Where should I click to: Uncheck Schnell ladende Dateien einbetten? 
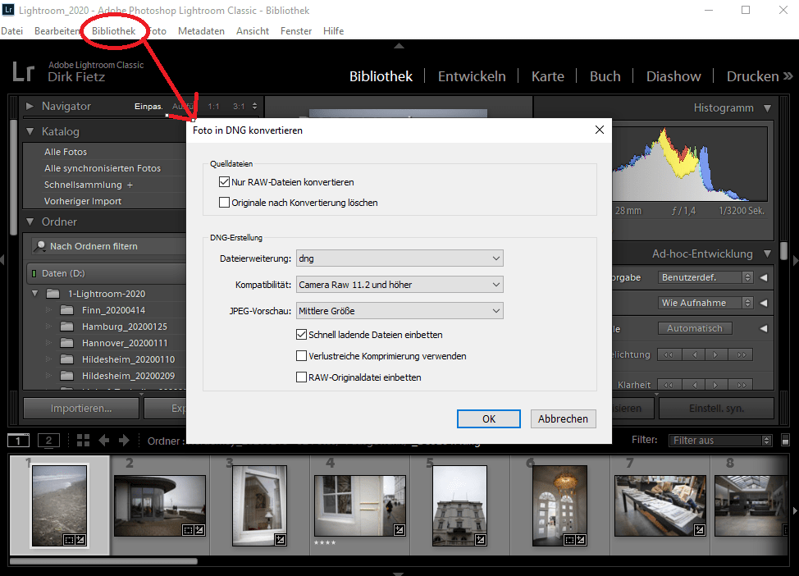[301, 335]
